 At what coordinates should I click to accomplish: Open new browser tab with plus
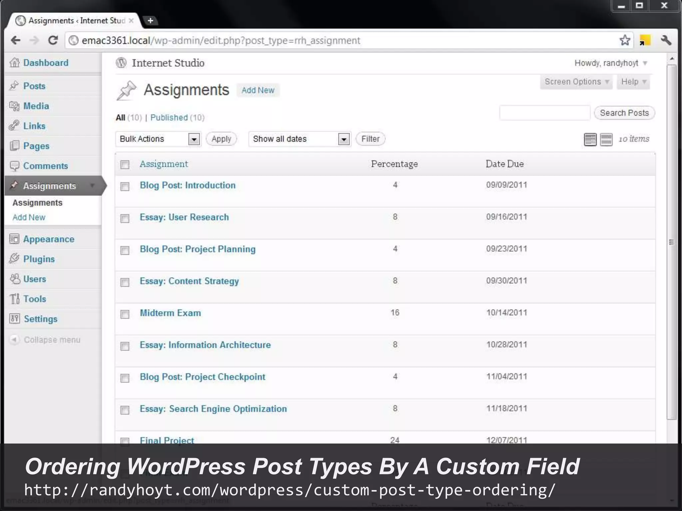point(151,21)
